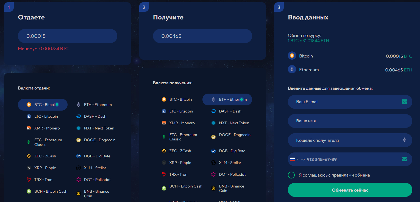Screen dimensions: 420x202
Task: Click the Dogecoin icon under Валюта отдачи
Action: 79,140
